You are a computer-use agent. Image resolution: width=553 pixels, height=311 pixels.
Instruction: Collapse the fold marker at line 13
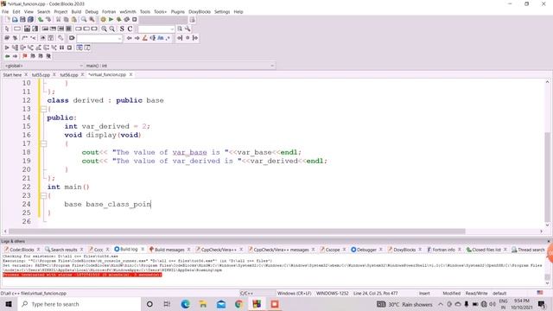(44, 109)
